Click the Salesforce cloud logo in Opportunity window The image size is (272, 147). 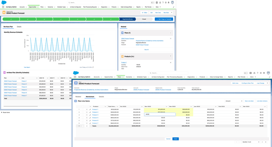click(4, 2)
